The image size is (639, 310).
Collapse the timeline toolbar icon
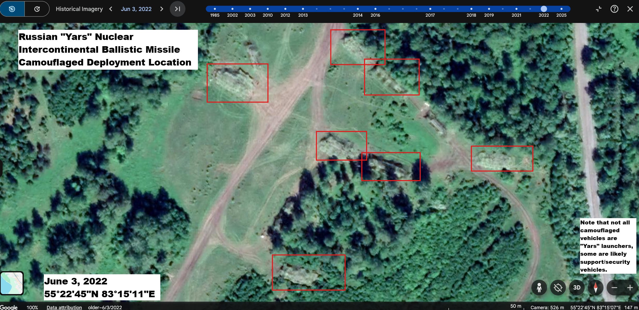coord(599,9)
